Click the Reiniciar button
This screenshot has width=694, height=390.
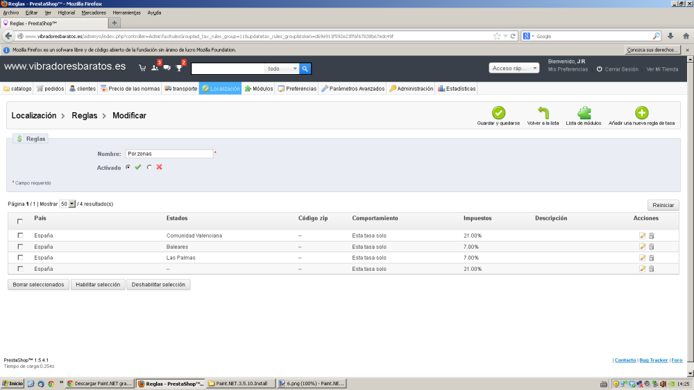click(663, 205)
